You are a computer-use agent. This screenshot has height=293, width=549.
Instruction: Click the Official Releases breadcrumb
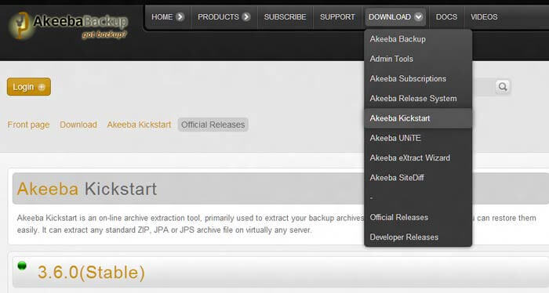point(213,125)
